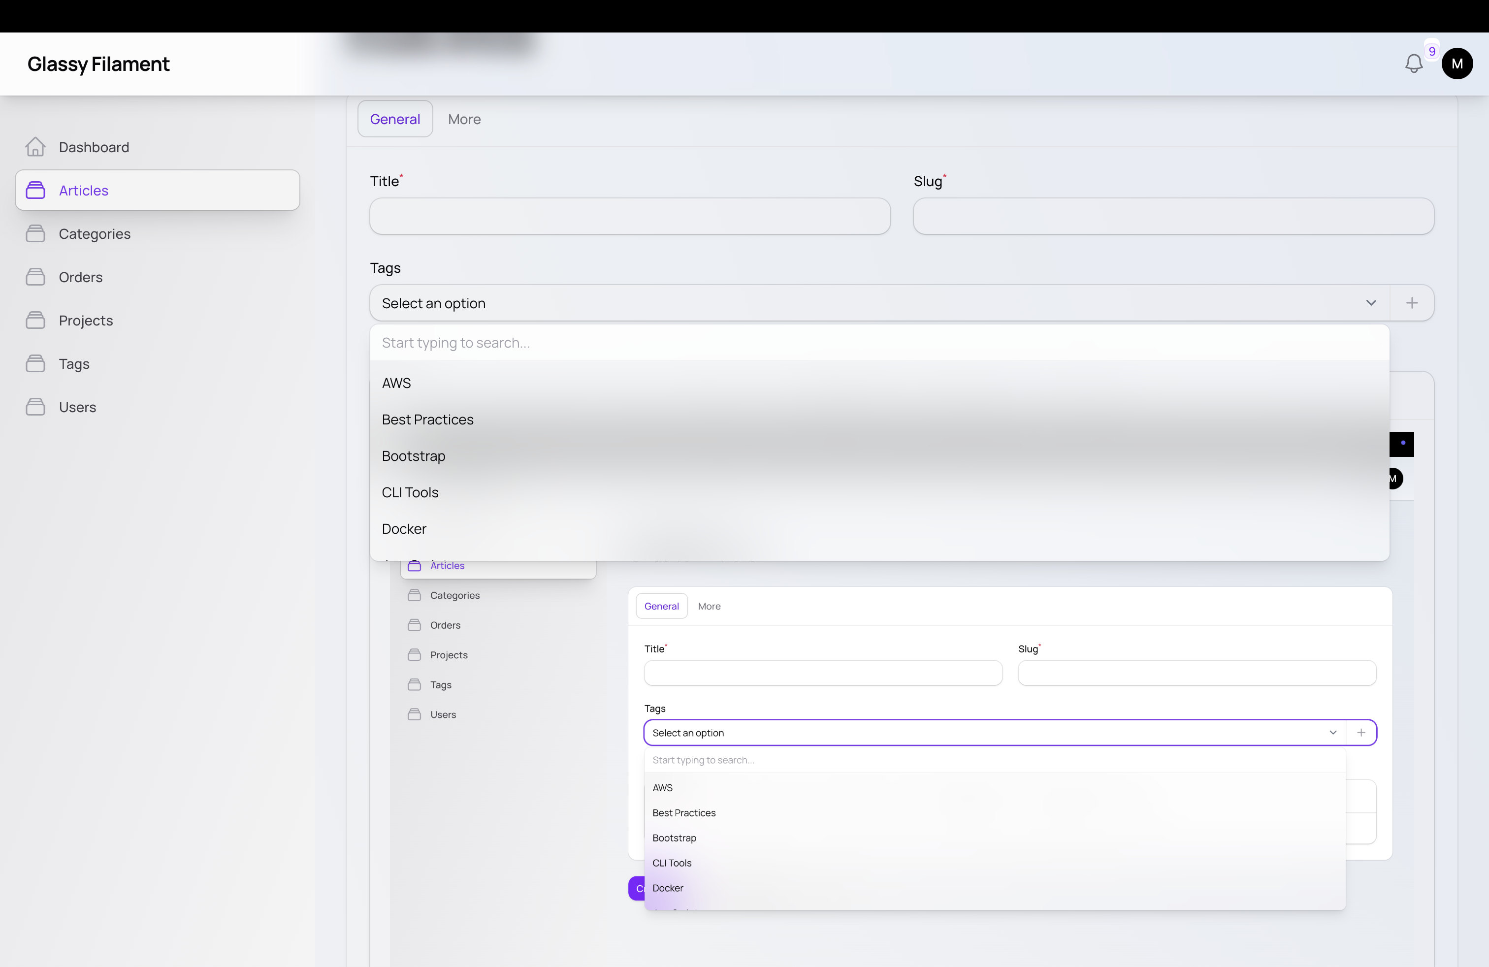Viewport: 1489px width, 967px height.
Task: Switch to the General tab
Action: pos(395,119)
